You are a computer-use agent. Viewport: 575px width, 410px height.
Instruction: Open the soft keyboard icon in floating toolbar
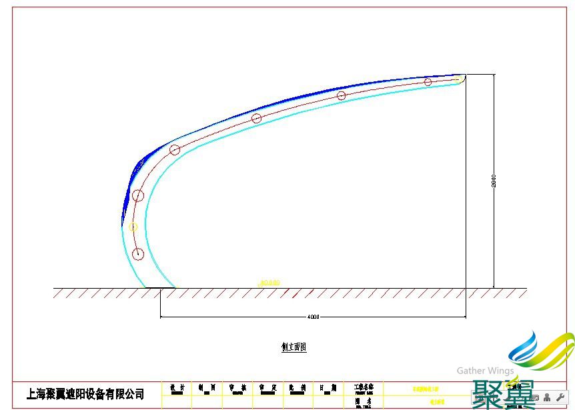pos(535,398)
